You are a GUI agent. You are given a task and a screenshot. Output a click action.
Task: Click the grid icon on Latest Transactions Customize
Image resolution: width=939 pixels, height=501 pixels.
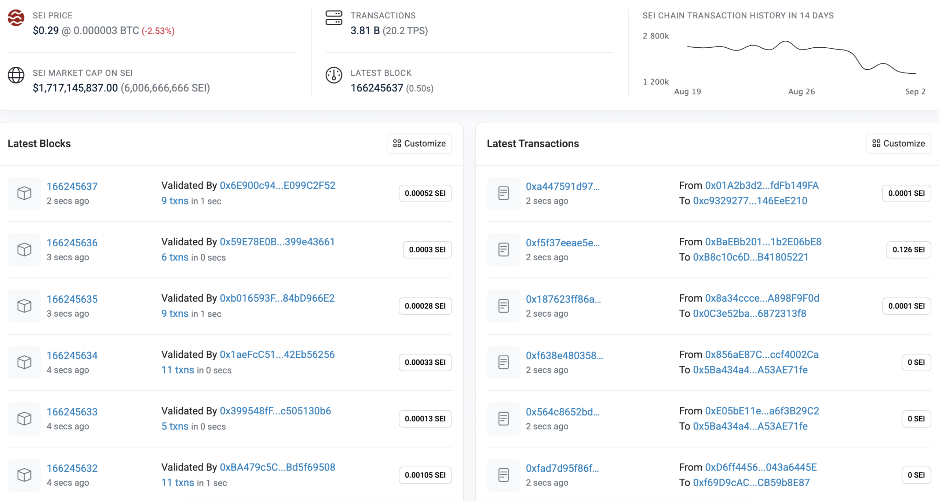[x=876, y=144]
